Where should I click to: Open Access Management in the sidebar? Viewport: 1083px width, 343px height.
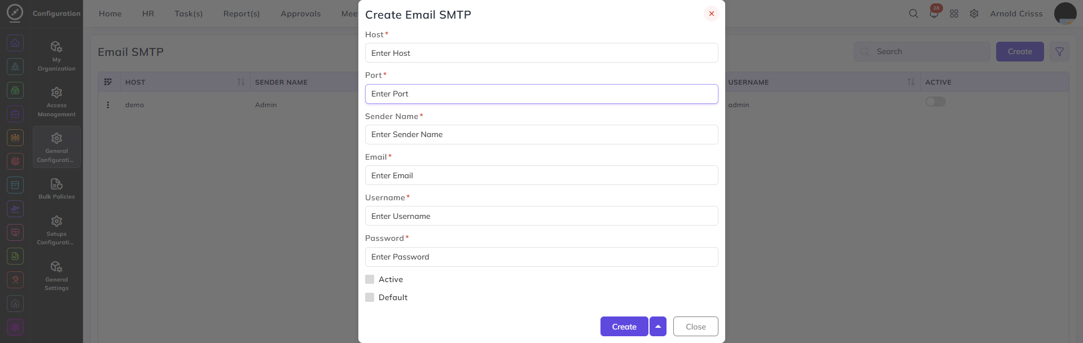[56, 102]
